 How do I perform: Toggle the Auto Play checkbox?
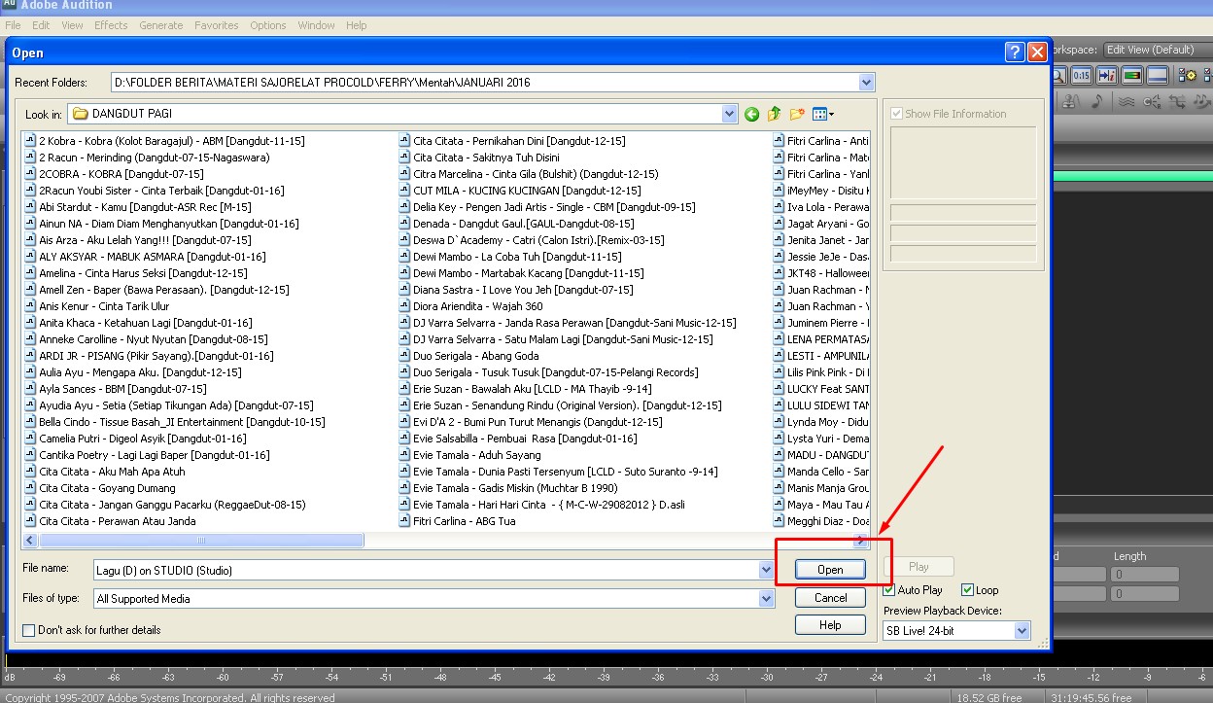[x=889, y=590]
